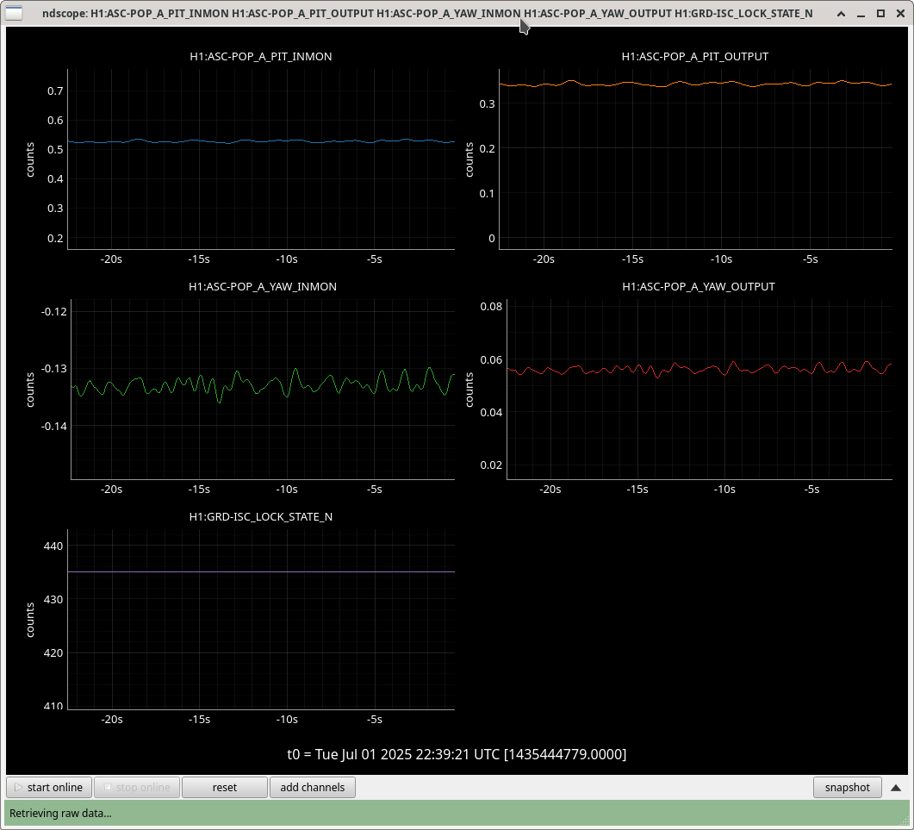
Task: Click the green YAW_INMON trace line
Action: point(262,385)
